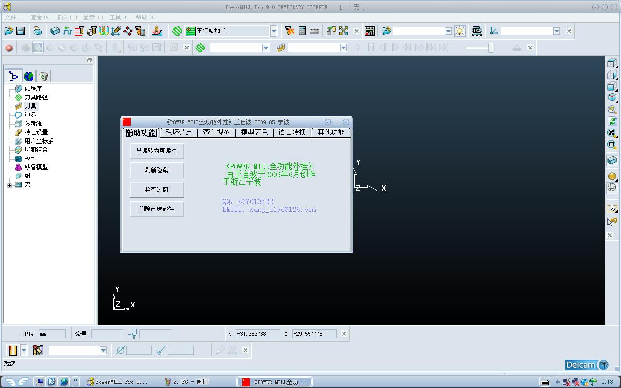Image resolution: width=621 pixels, height=388 pixels.
Task: Open the NC program control panel icon
Action: pos(370,31)
